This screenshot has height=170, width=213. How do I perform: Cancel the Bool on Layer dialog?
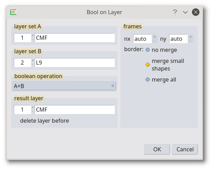pos(185,149)
